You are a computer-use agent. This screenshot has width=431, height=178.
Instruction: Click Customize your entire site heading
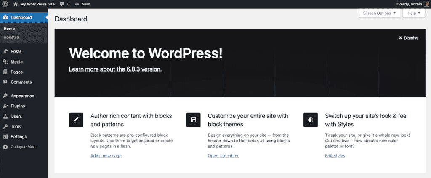click(x=248, y=120)
